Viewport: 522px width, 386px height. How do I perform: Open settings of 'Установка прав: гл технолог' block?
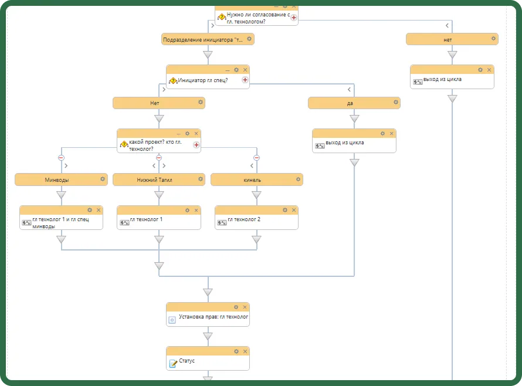(236, 307)
